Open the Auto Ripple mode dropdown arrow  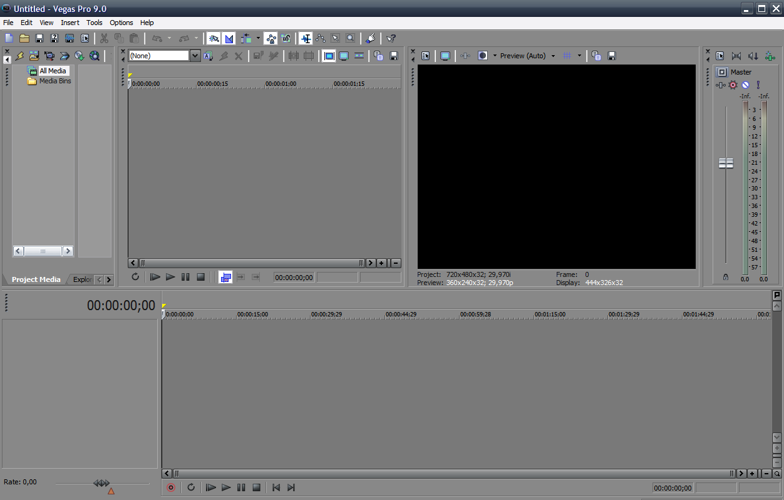coord(258,38)
